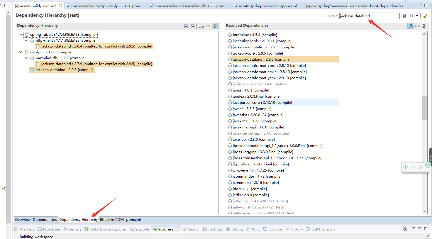Open the Effective POM tab
432x239 pixels.
tap(112, 220)
